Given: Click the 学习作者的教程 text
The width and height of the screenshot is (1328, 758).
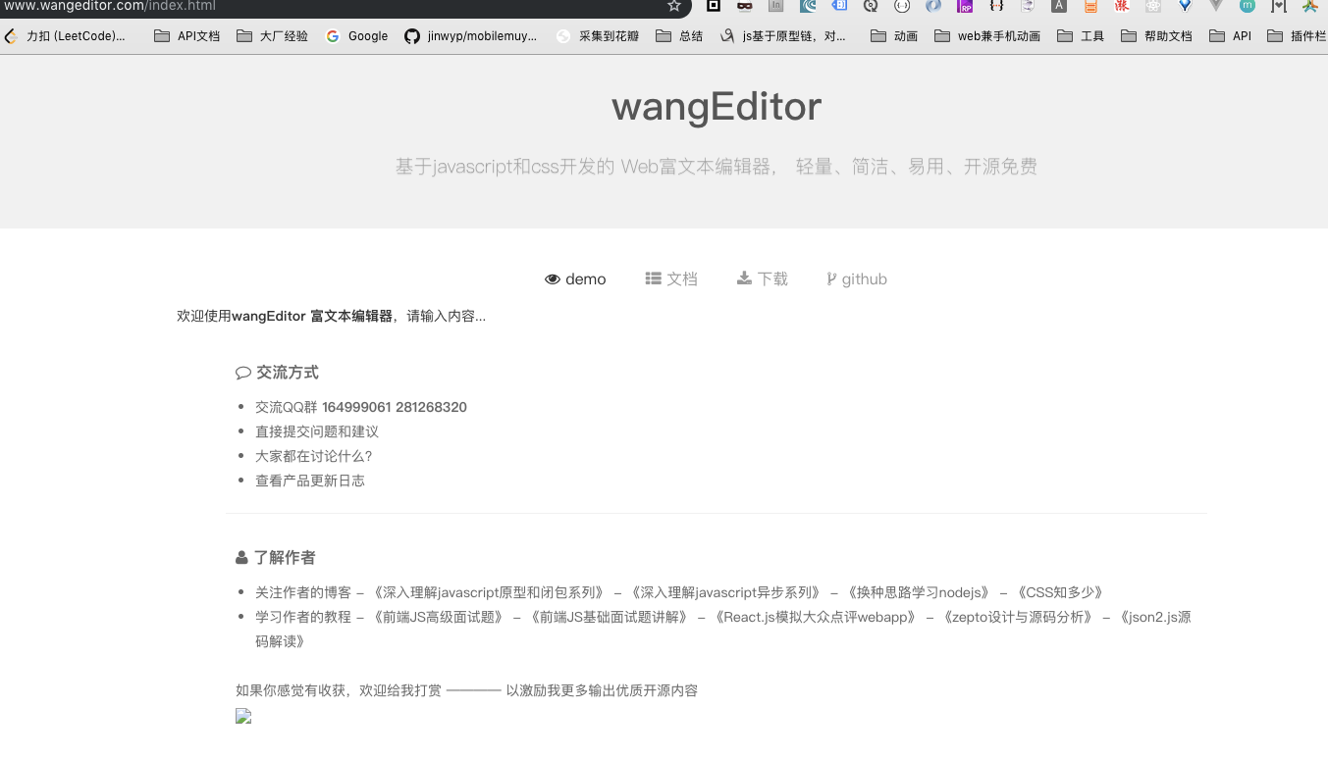Looking at the screenshot, I should pyautogui.click(x=303, y=617).
